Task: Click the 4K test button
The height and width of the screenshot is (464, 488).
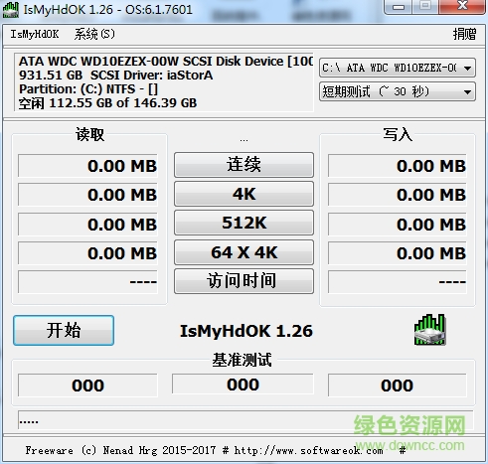Action: (x=244, y=194)
